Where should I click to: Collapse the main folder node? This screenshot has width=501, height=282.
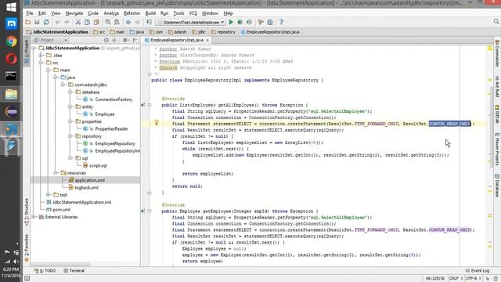pos(48,70)
